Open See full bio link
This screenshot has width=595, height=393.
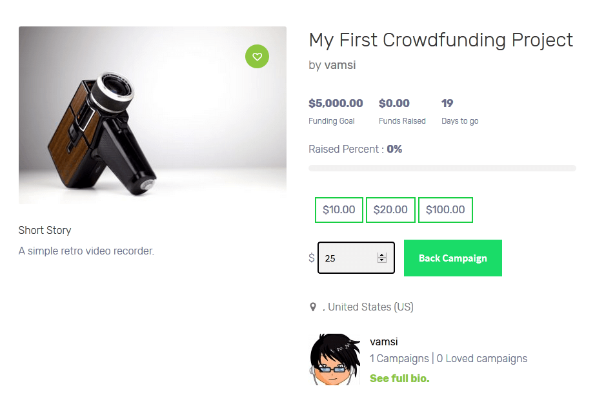point(399,378)
